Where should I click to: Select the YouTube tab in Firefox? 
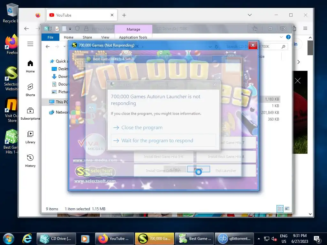[x=82, y=15]
